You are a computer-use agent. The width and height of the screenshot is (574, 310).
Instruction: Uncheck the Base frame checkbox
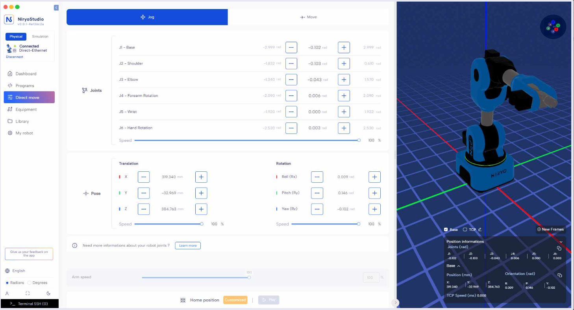[446, 230]
